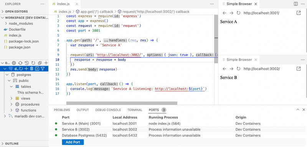
Task: Open Explorer views ellipsis menu
Action: (42, 4)
